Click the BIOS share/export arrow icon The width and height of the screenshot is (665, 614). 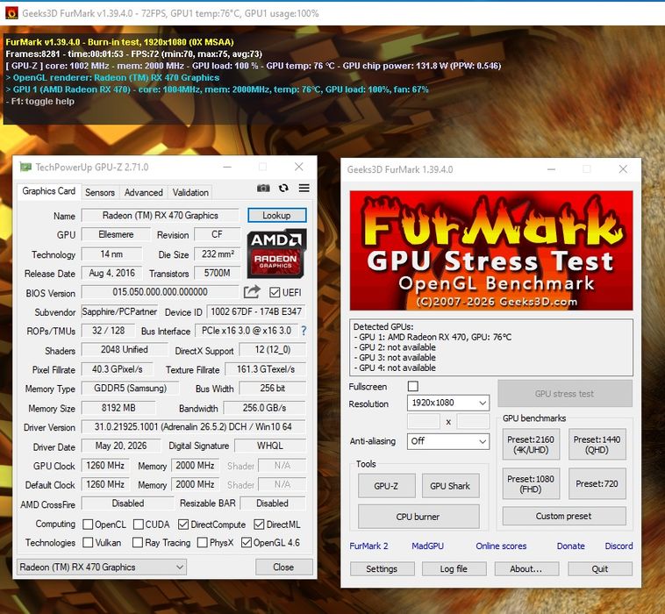coord(252,292)
